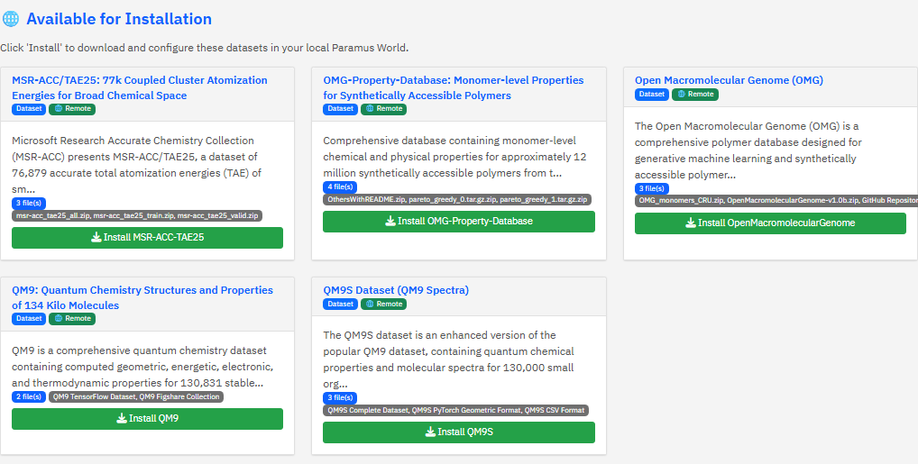Open the Open Macromolecular Genome (OMG) title
The width and height of the screenshot is (918, 464).
(729, 80)
